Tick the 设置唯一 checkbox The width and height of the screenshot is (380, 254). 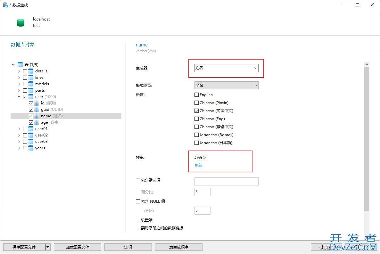(x=138, y=220)
